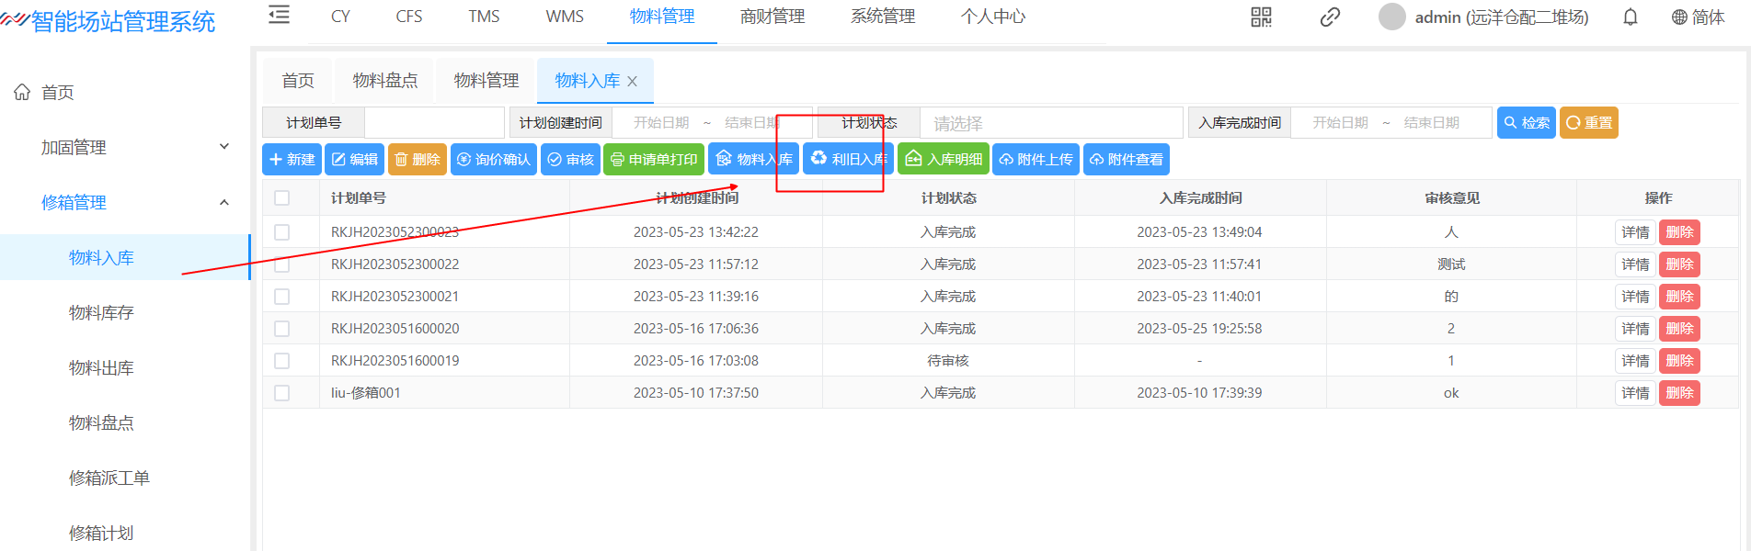The image size is (1751, 551).
Task: Select checkbox for row liu-修箱001
Action: pyautogui.click(x=282, y=393)
